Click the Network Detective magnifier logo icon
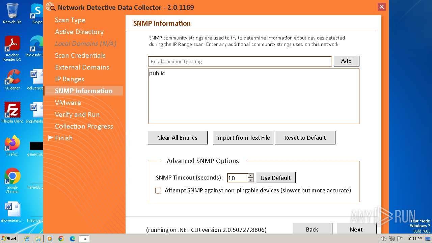 [51, 7]
